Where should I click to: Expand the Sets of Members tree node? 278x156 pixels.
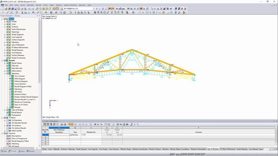coord(5,45)
